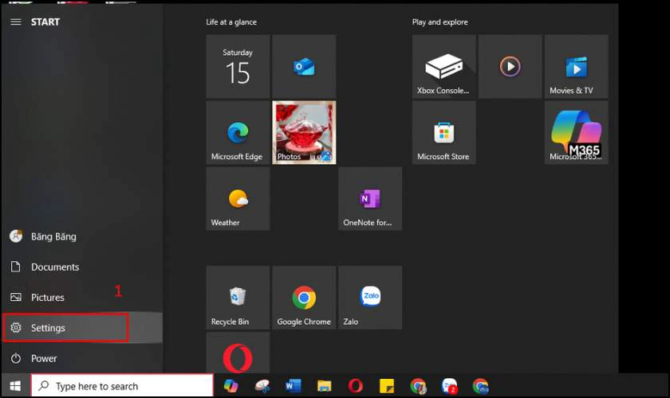Open the Snipping Tool taskbar icon

tap(262, 386)
